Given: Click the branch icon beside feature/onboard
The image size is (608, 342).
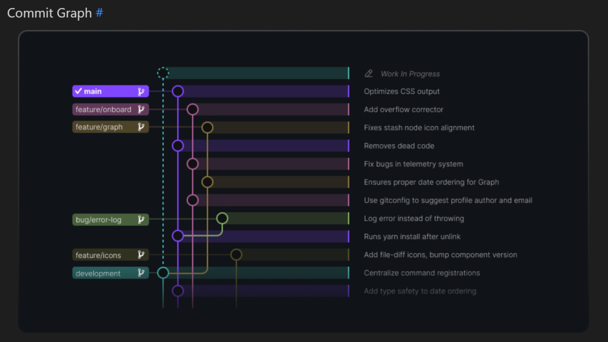Looking at the screenshot, I should pyautogui.click(x=141, y=109).
